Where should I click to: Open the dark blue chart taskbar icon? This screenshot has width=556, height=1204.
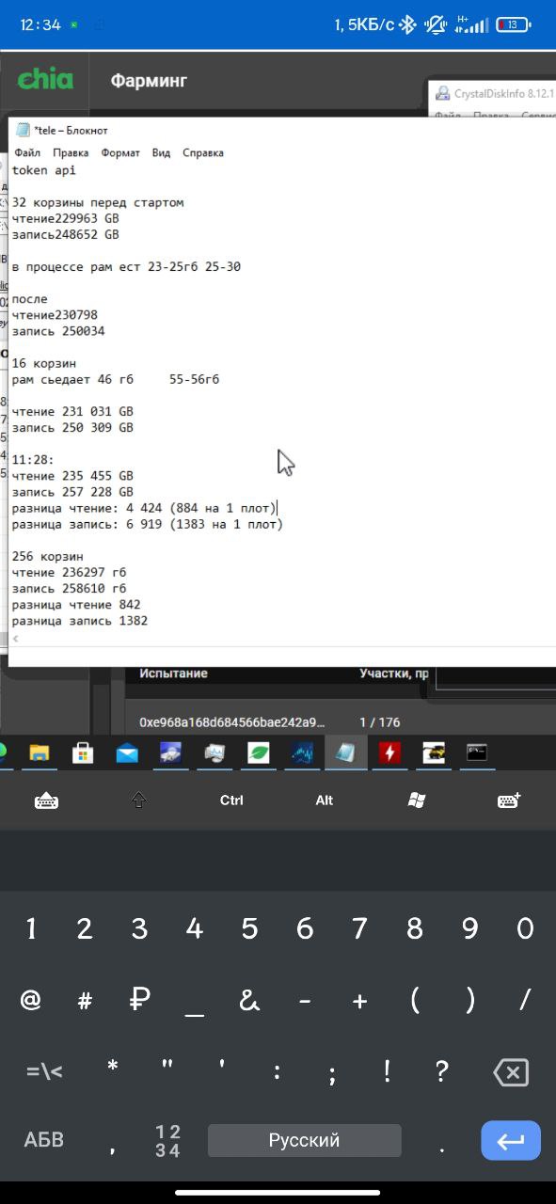tap(302, 752)
